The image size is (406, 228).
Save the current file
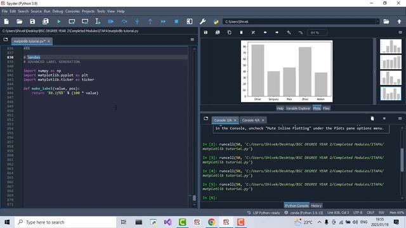[32, 22]
